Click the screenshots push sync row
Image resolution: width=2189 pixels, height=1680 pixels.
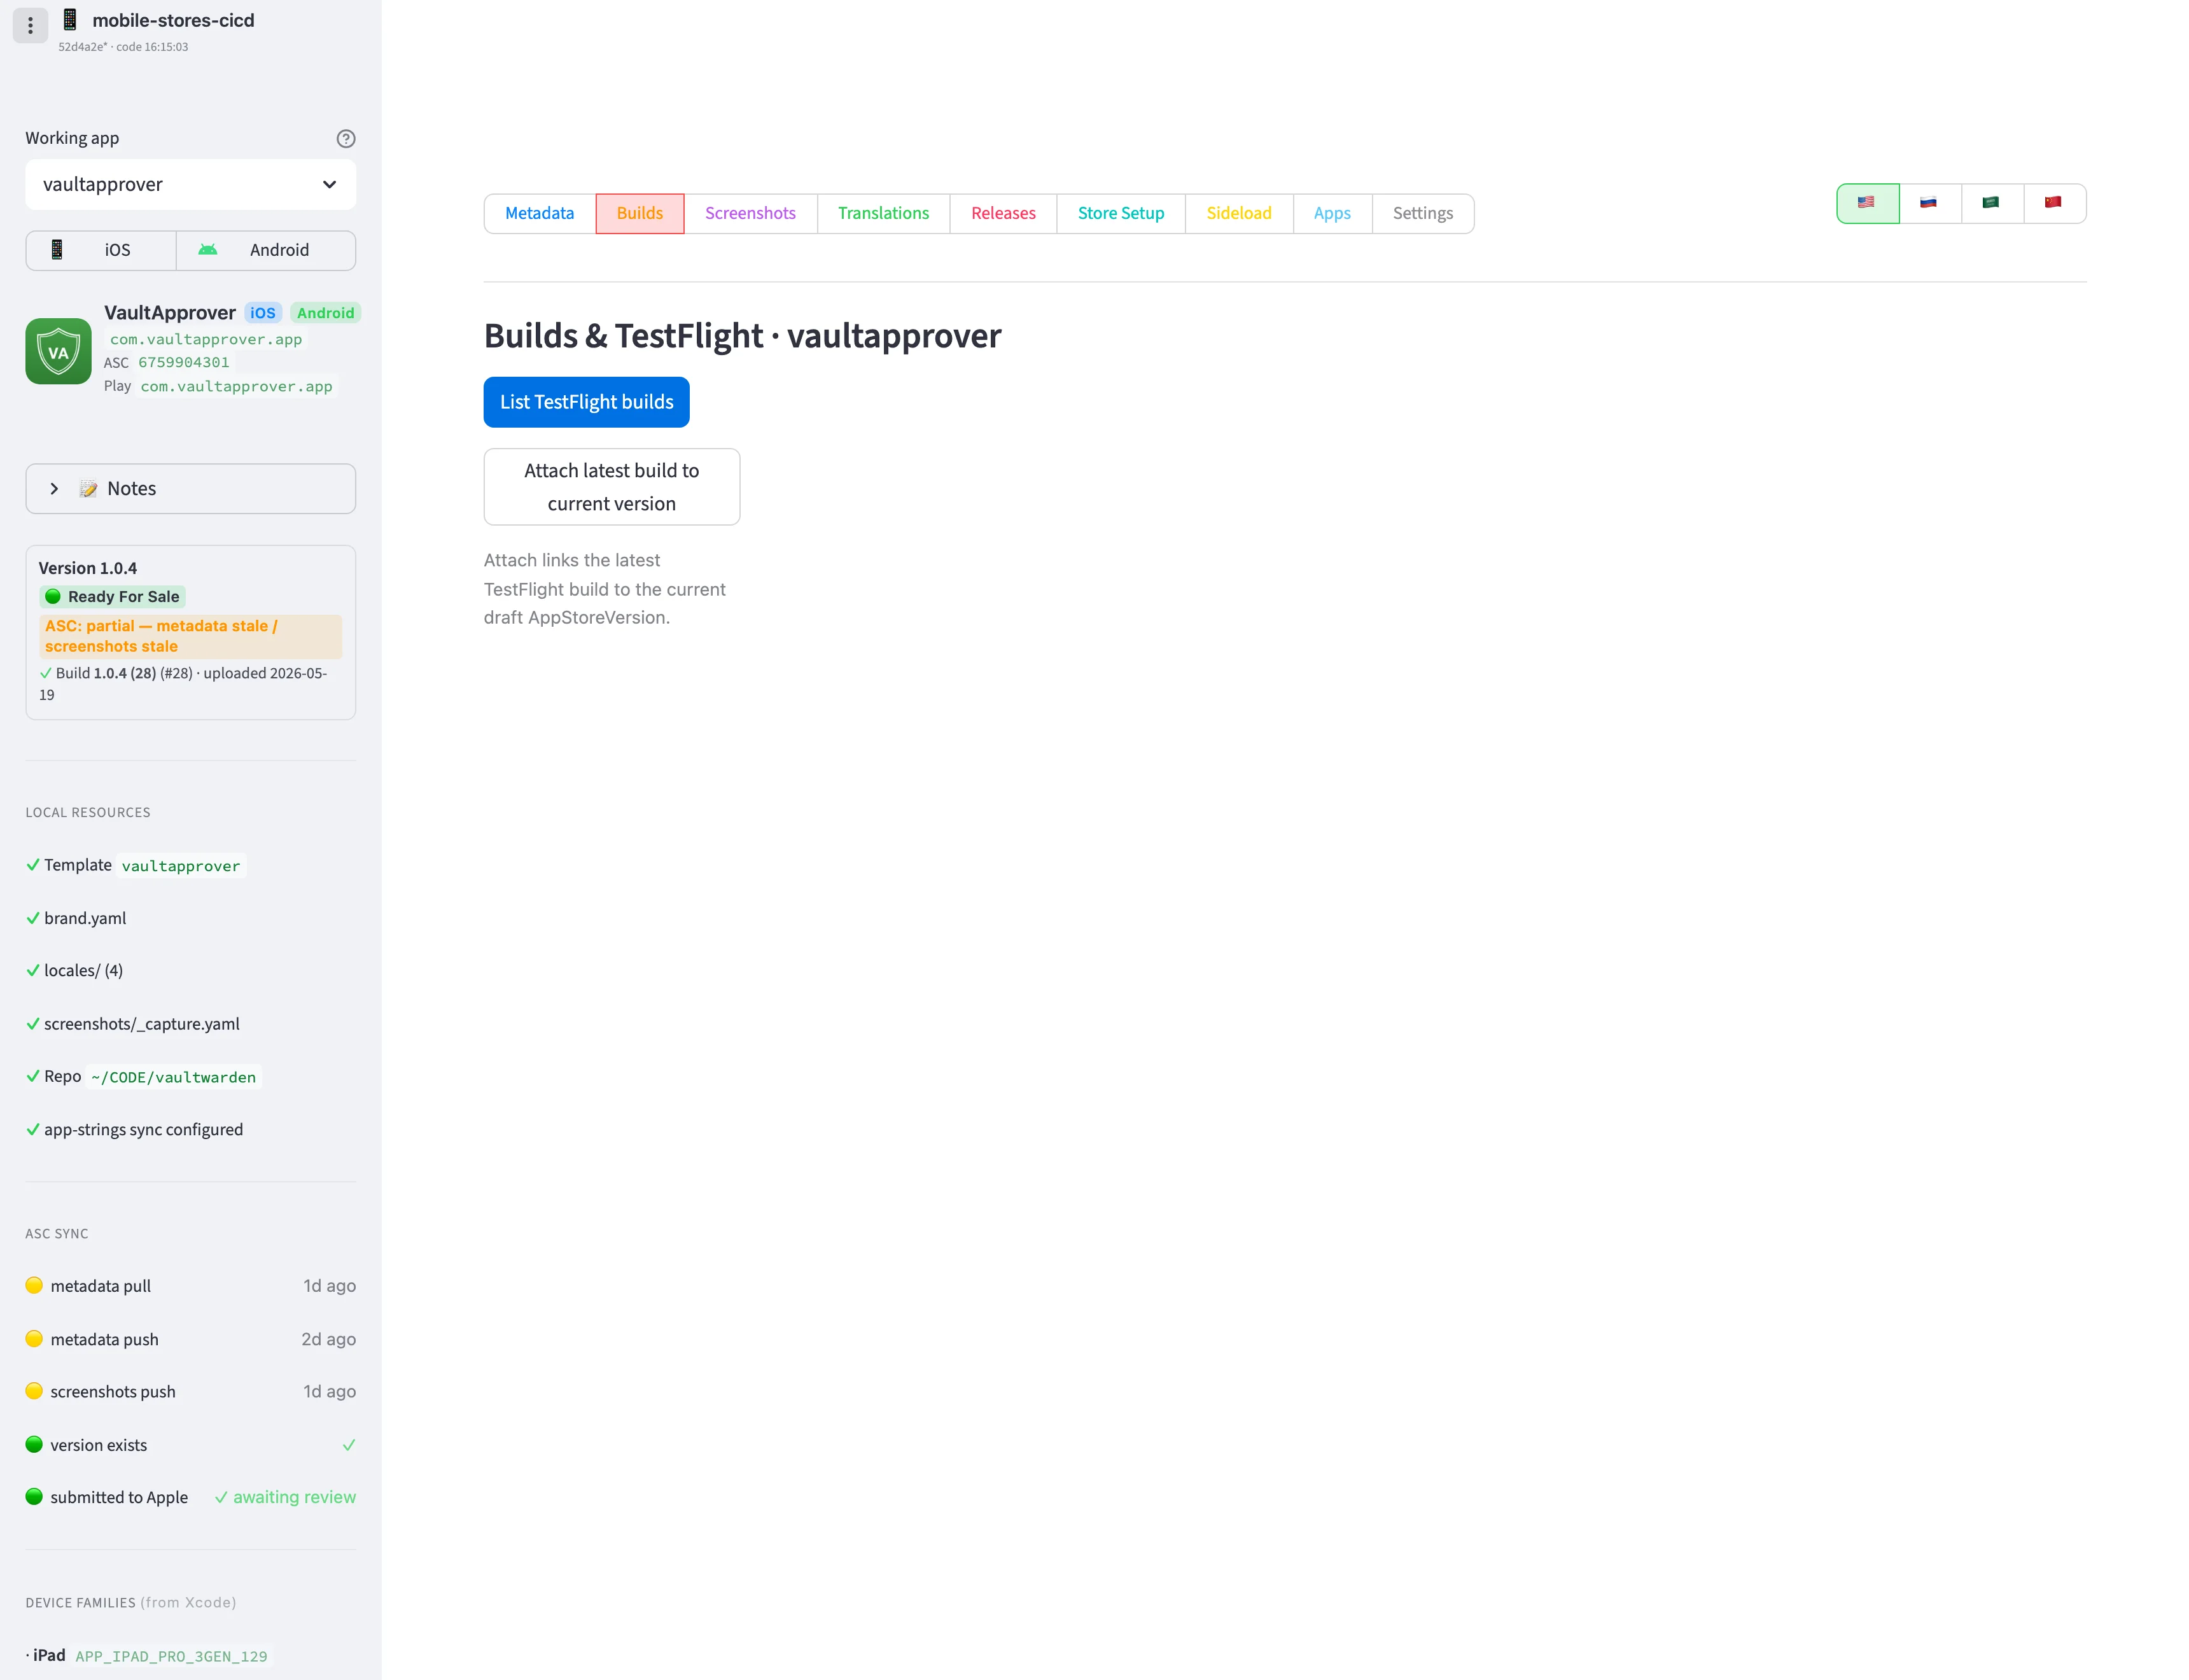pos(190,1392)
